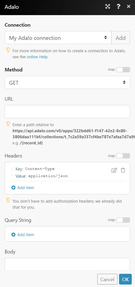Screen dimensions: 135x287
Task: Click into the Body text field
Action: pos(67,264)
